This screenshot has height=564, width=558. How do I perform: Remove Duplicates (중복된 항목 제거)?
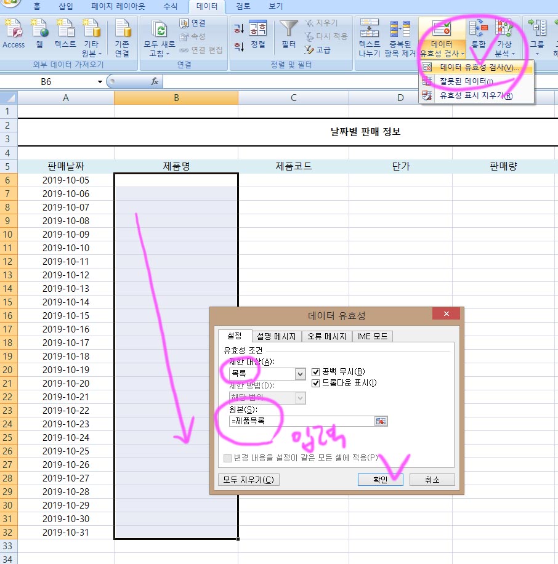tap(400, 38)
